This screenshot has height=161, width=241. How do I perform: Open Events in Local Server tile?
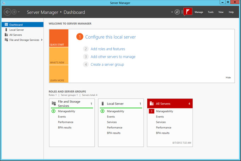click(x=111, y=117)
